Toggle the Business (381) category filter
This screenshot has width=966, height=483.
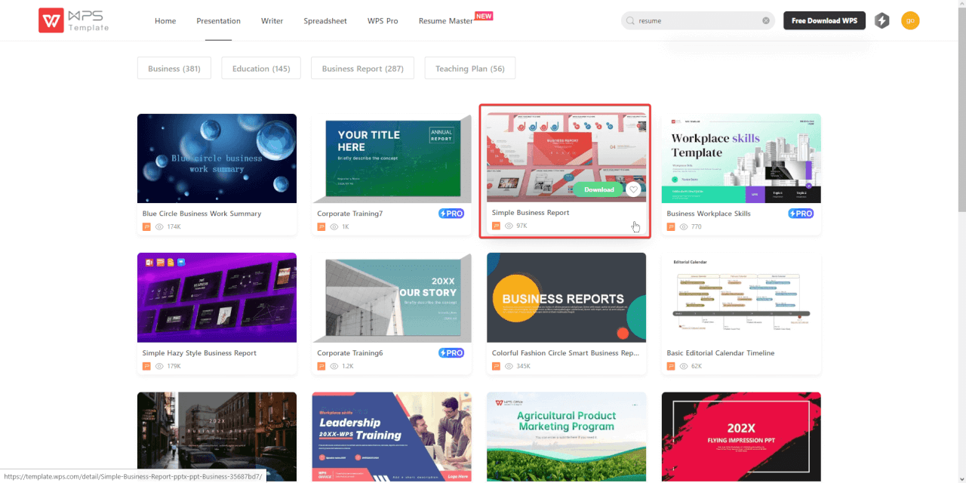click(174, 68)
